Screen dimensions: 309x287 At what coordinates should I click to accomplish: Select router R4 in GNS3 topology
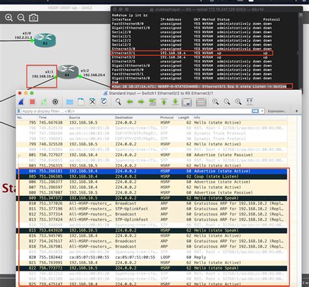click(x=68, y=72)
